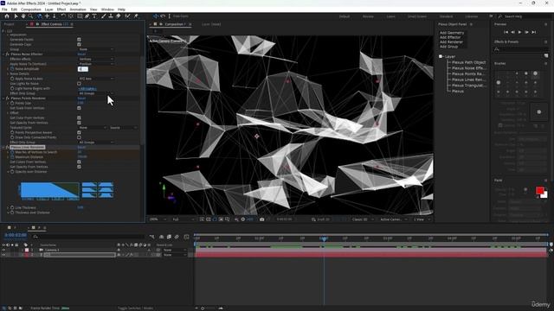
Task: Click the Noise Amplitude value field
Action: [x=83, y=69]
